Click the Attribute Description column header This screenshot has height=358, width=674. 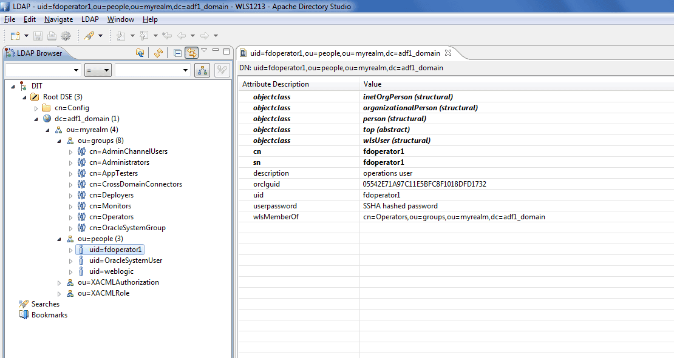coord(299,84)
